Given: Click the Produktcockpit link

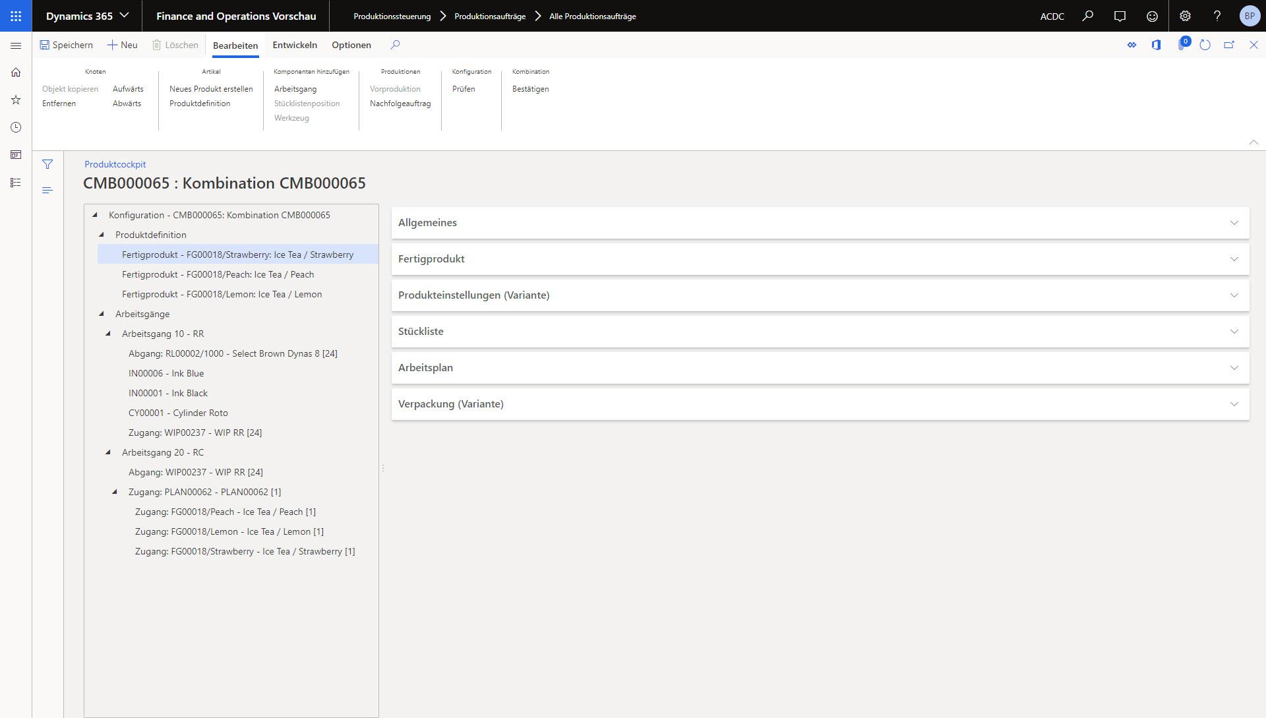Looking at the screenshot, I should point(115,164).
